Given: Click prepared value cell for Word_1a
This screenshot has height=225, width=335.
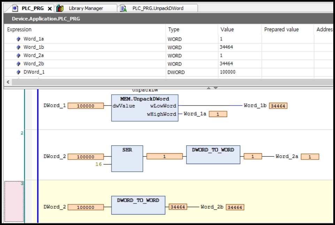Looking at the screenshot, I should tap(288, 39).
